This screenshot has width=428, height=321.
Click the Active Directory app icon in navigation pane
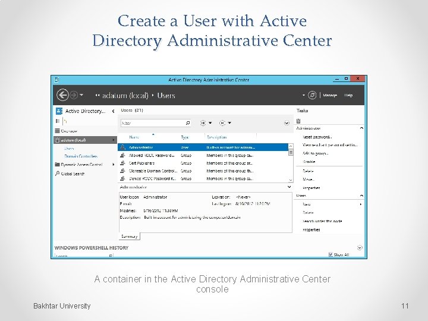pos(59,111)
